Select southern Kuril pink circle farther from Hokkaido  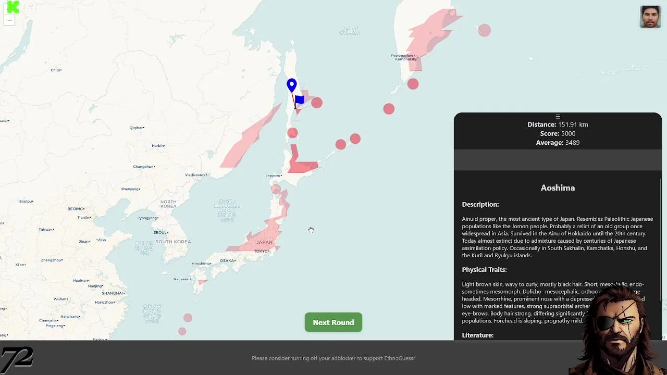pos(355,139)
